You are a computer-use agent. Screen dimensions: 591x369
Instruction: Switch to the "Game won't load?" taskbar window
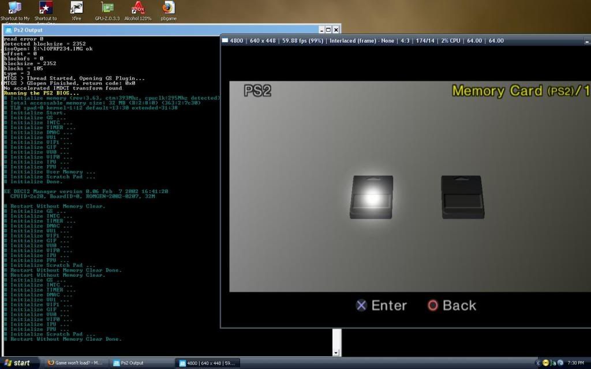76,363
